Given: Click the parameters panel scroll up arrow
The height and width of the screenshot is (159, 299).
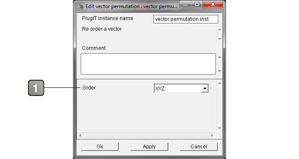Looking at the screenshot, I should click(220, 83).
